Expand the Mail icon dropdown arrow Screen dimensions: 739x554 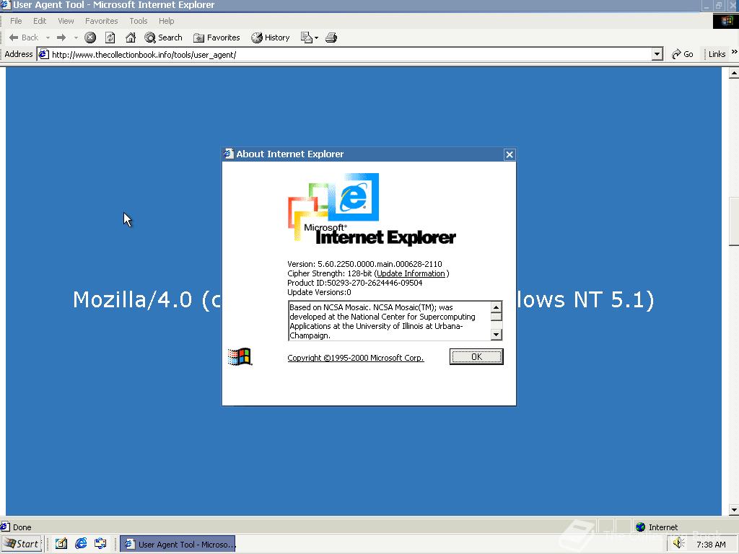tap(316, 38)
